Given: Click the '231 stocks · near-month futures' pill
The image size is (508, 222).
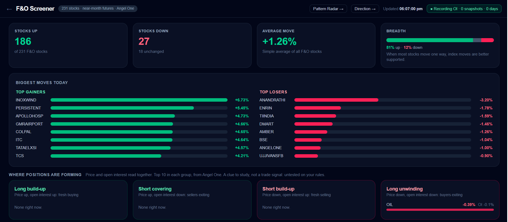Looking at the screenshot, I should [98, 9].
